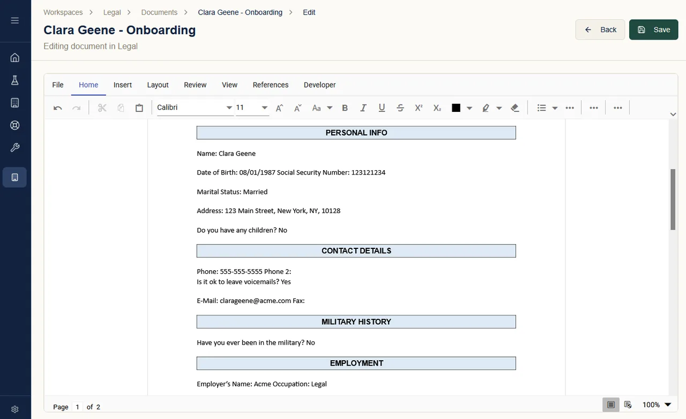Clear all formatting with the eraser icon
Image resolution: width=686 pixels, height=419 pixels.
(x=515, y=108)
